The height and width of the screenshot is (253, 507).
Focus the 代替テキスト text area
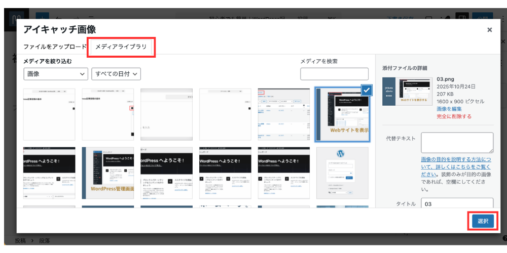457,143
